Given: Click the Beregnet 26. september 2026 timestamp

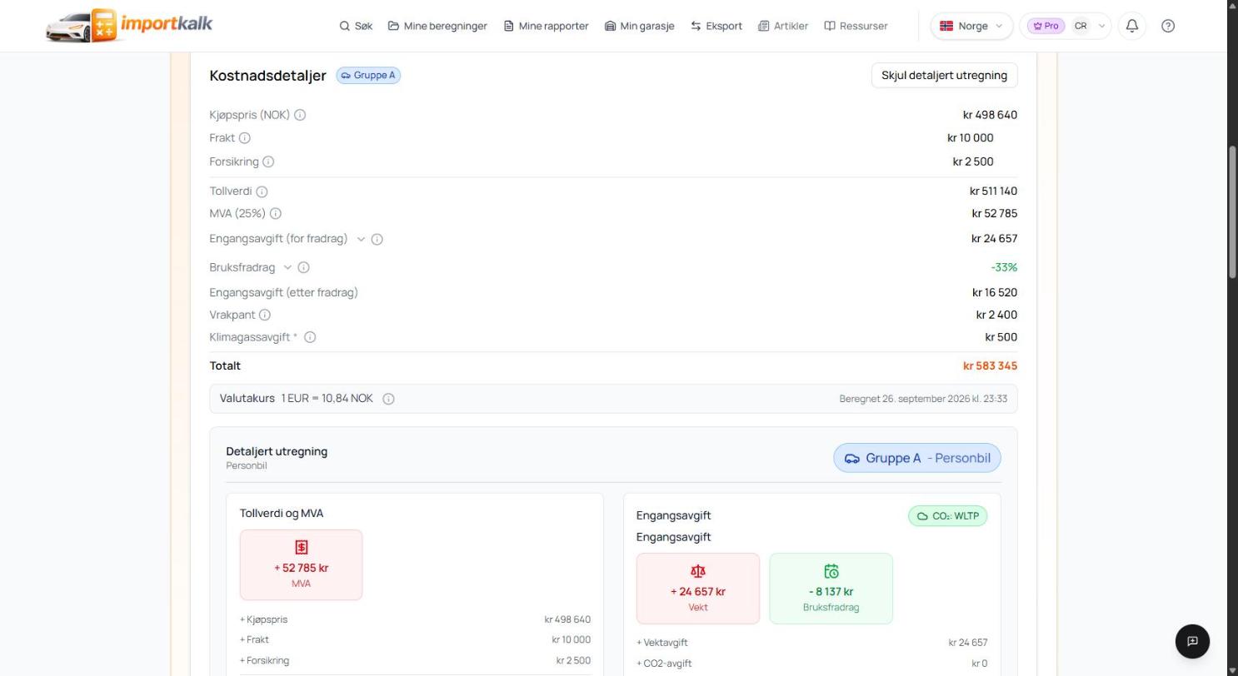Looking at the screenshot, I should tap(923, 399).
